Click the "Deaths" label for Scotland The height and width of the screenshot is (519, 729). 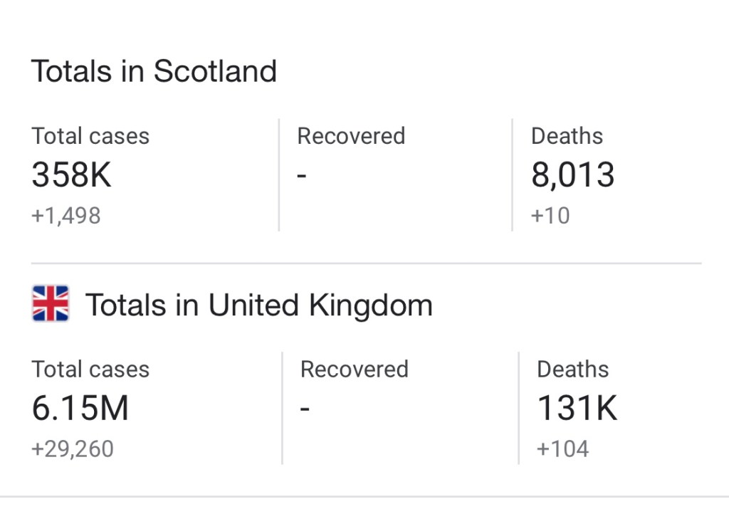pyautogui.click(x=567, y=136)
